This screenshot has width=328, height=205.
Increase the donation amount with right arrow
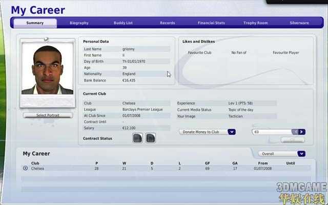302,132
